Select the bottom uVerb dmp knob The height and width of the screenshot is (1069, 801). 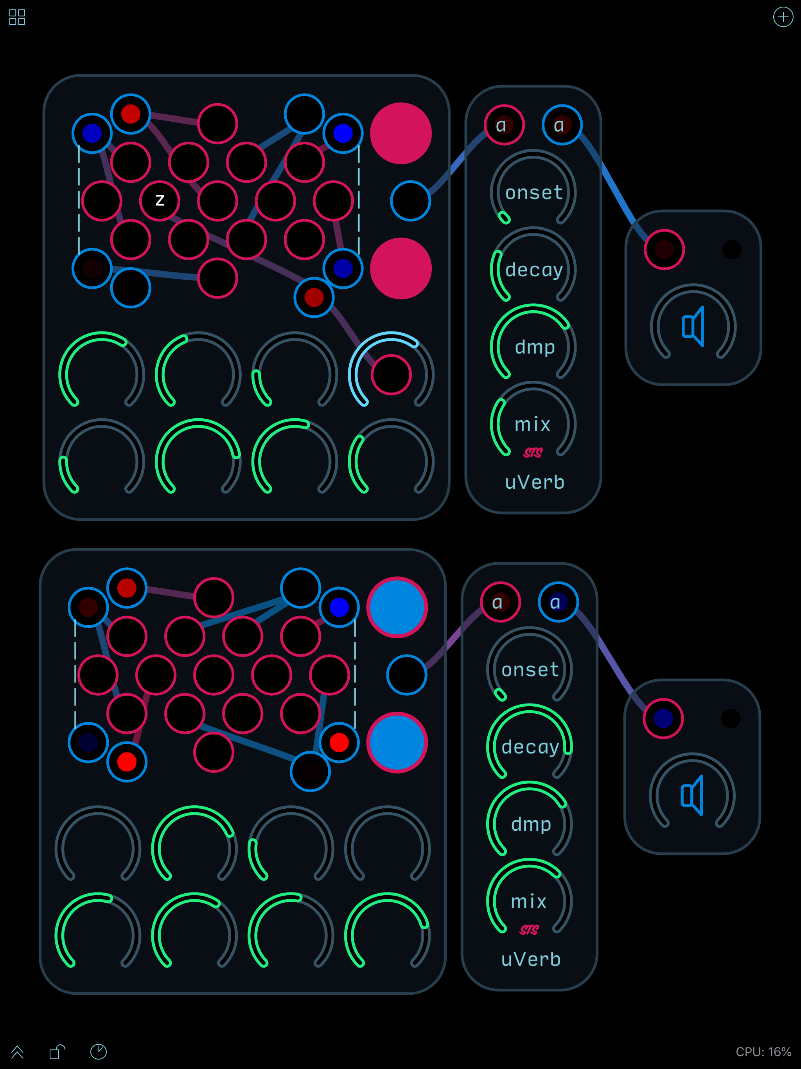[x=530, y=824]
